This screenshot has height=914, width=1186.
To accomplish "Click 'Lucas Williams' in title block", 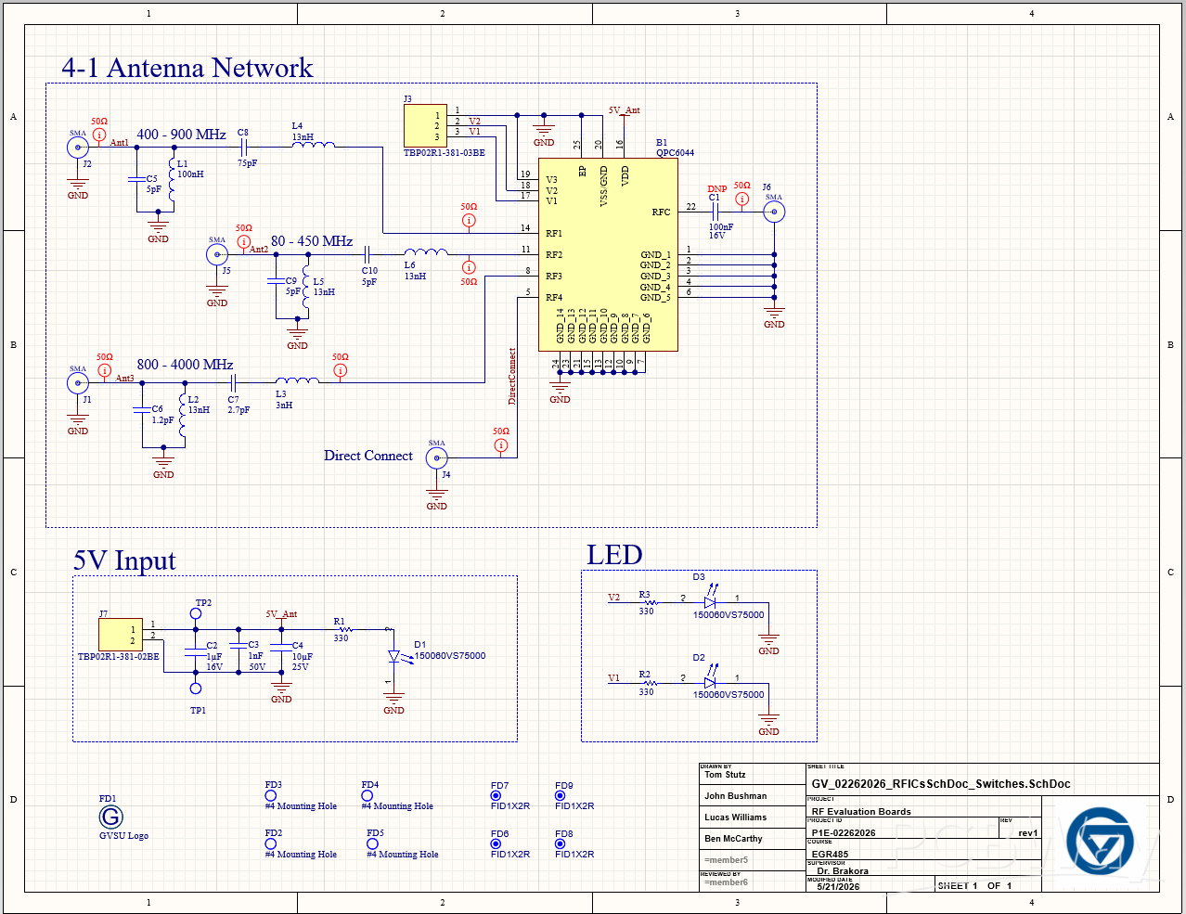I will click(x=736, y=817).
